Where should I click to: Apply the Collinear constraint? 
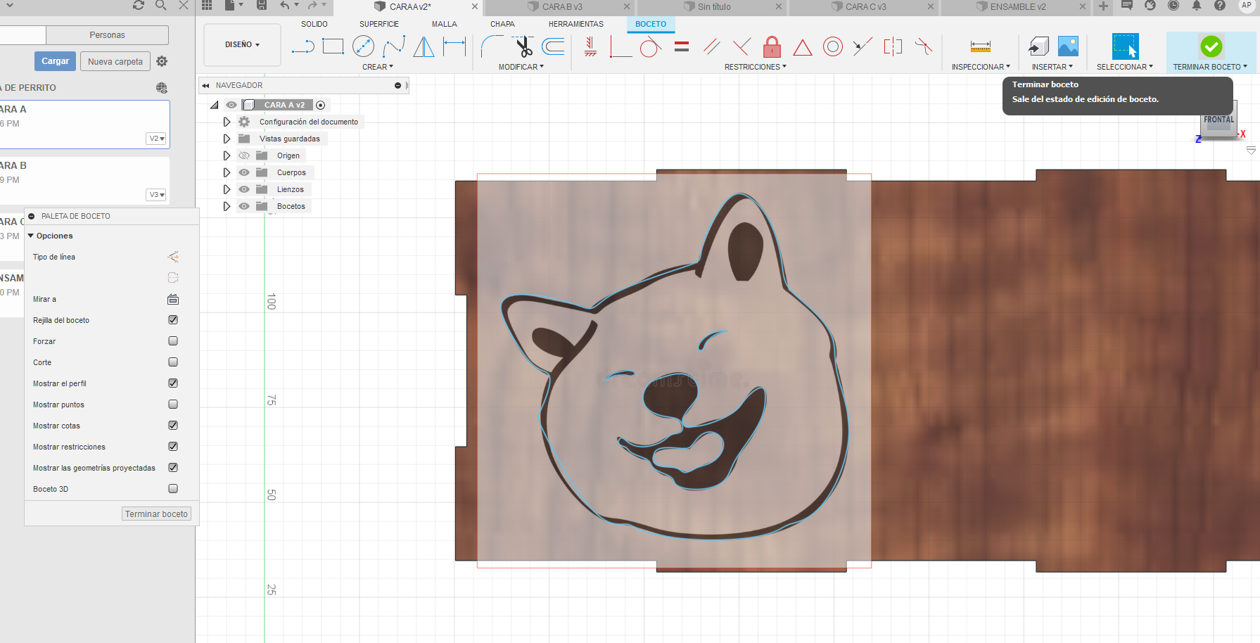[x=863, y=47]
